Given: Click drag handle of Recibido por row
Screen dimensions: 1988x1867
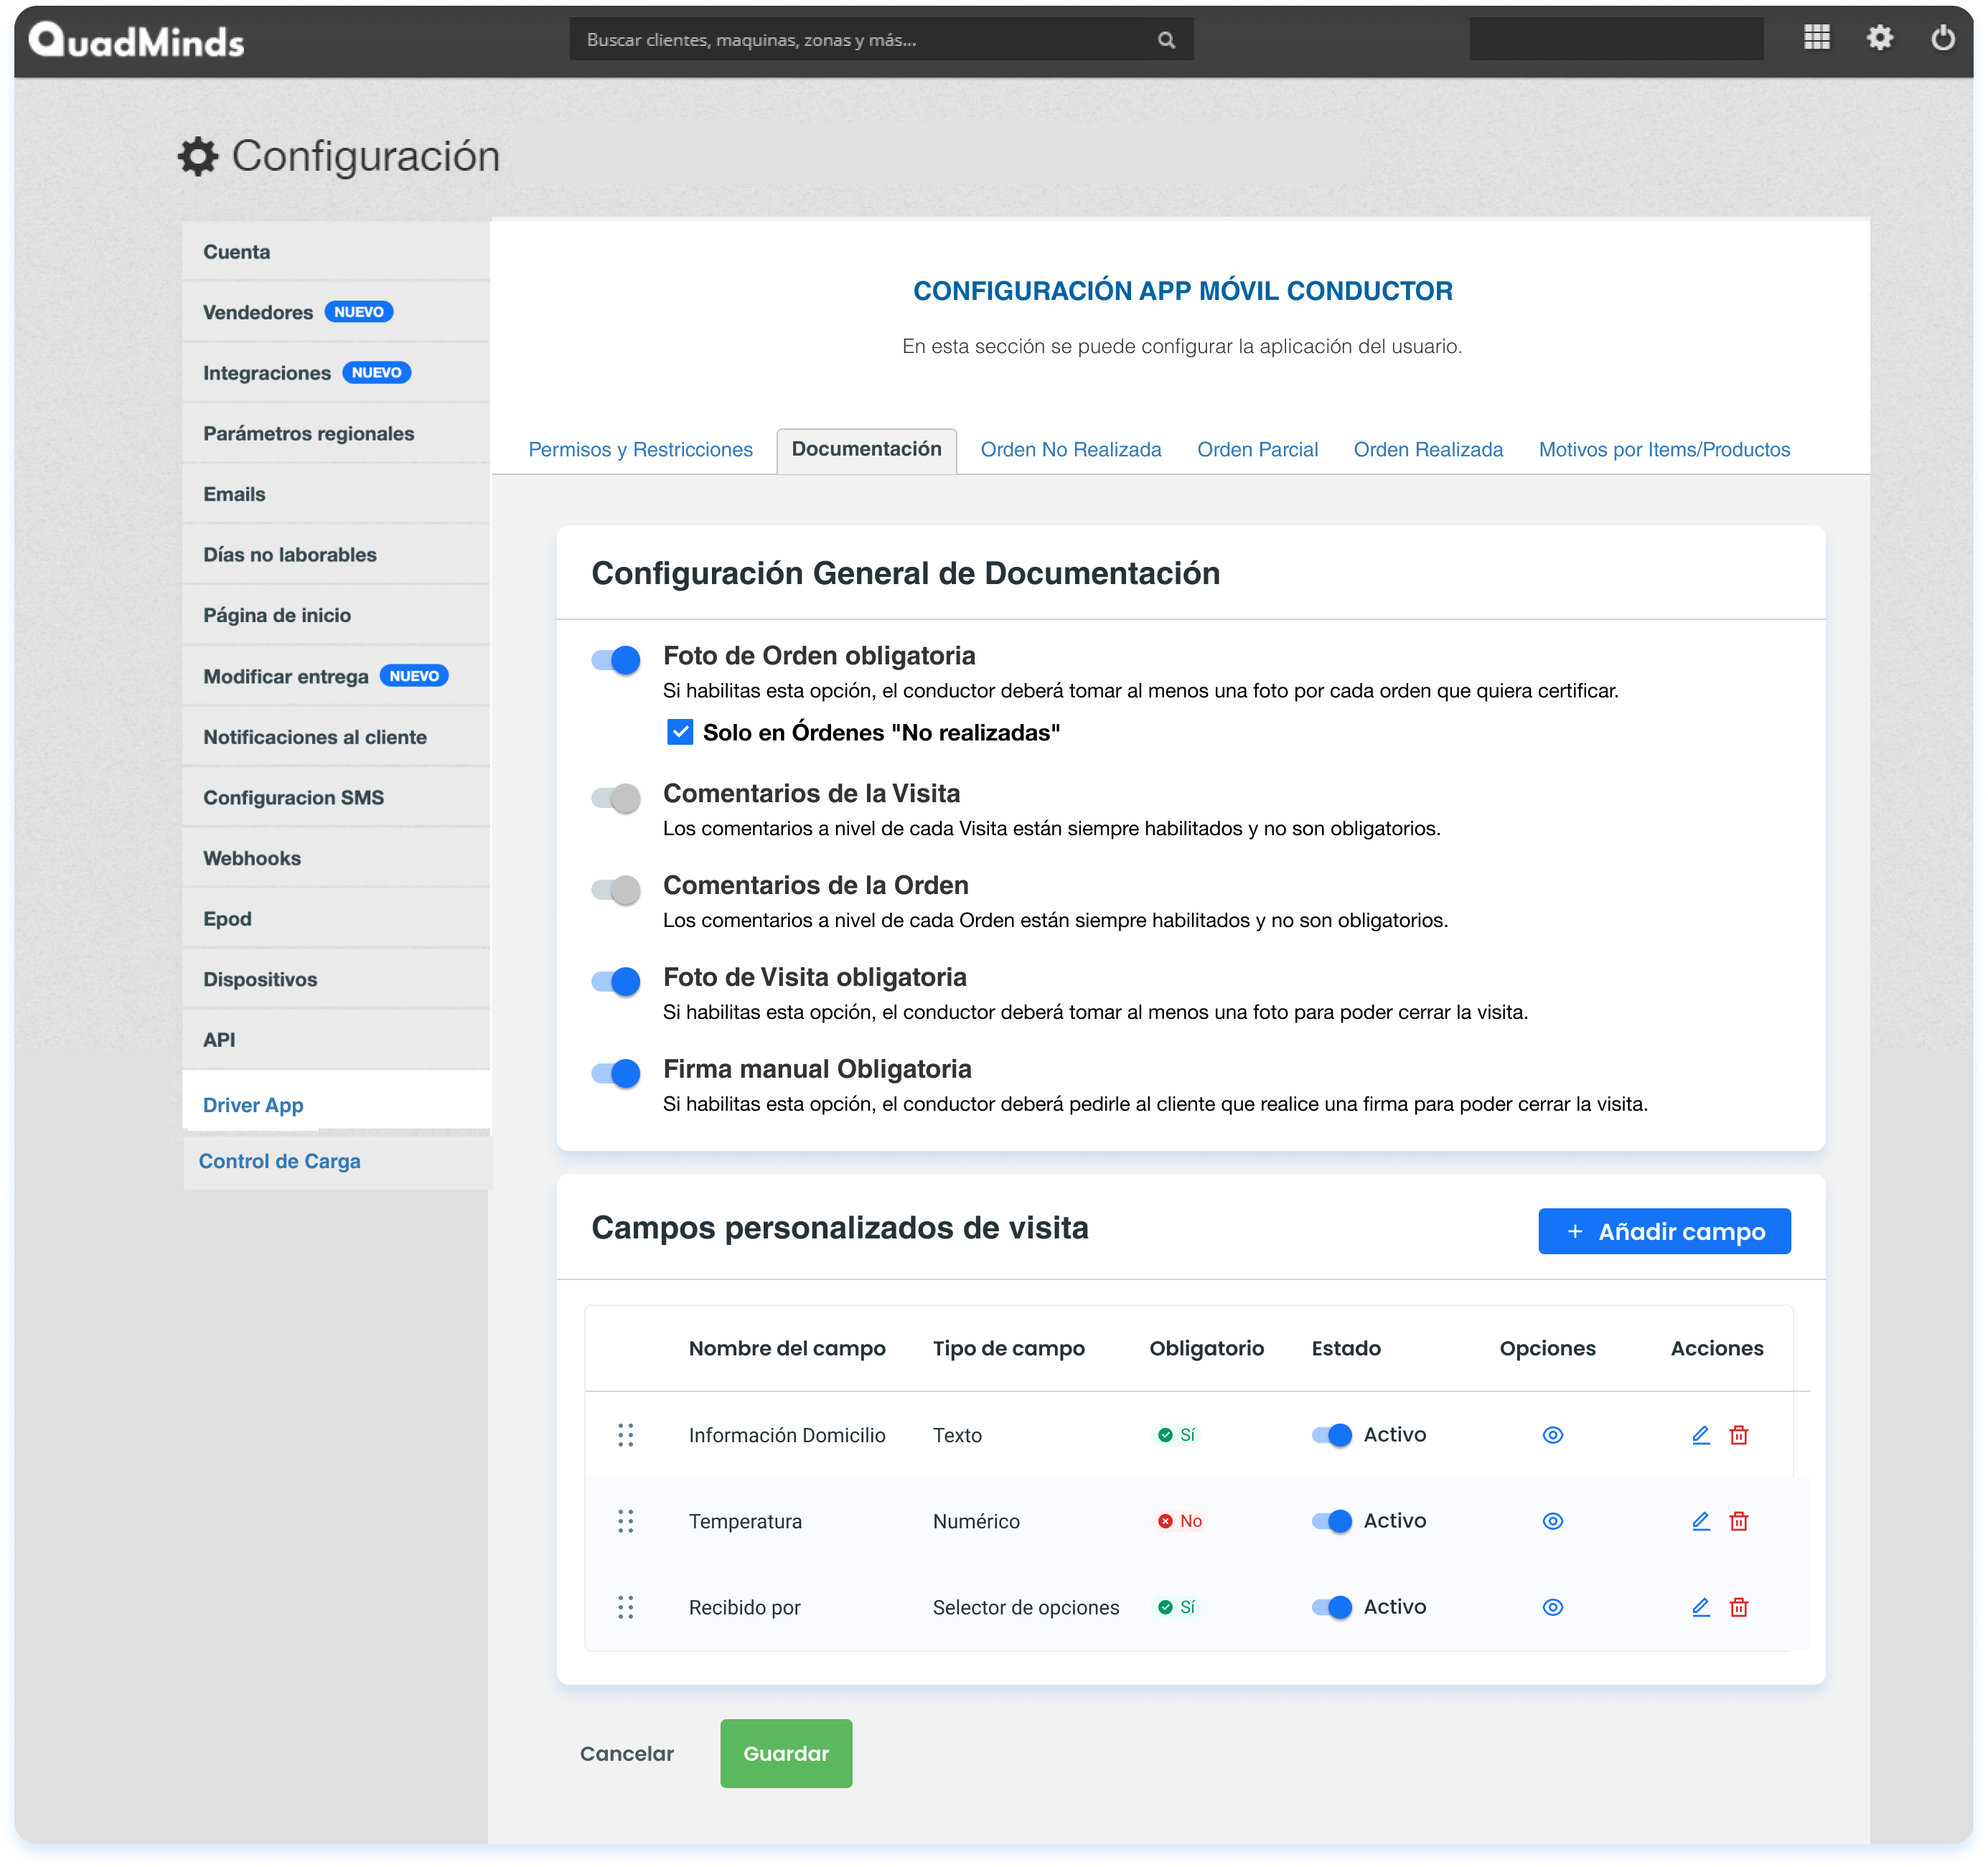Looking at the screenshot, I should 626,1607.
